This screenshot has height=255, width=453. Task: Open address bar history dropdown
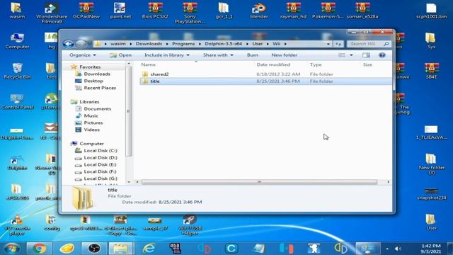point(328,44)
